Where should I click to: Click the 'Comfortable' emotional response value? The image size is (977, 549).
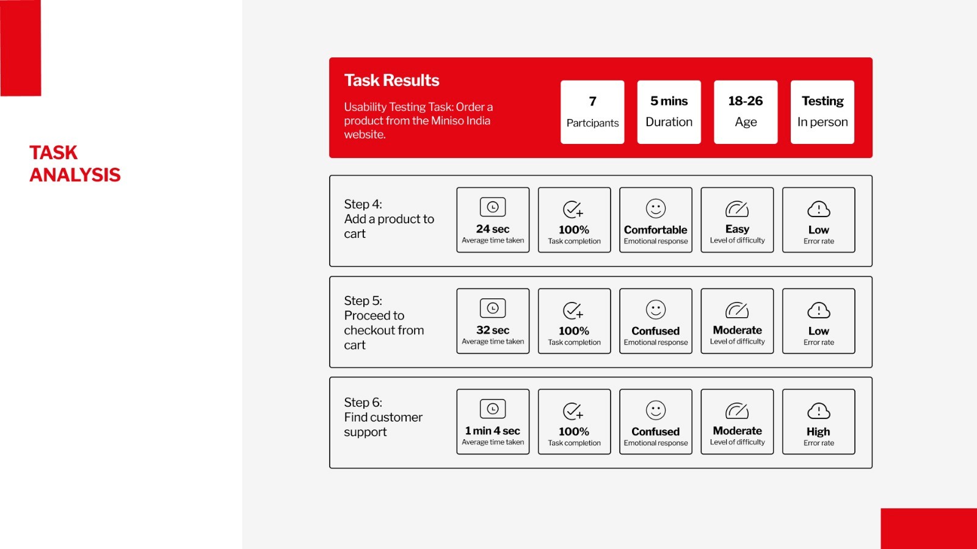click(656, 230)
